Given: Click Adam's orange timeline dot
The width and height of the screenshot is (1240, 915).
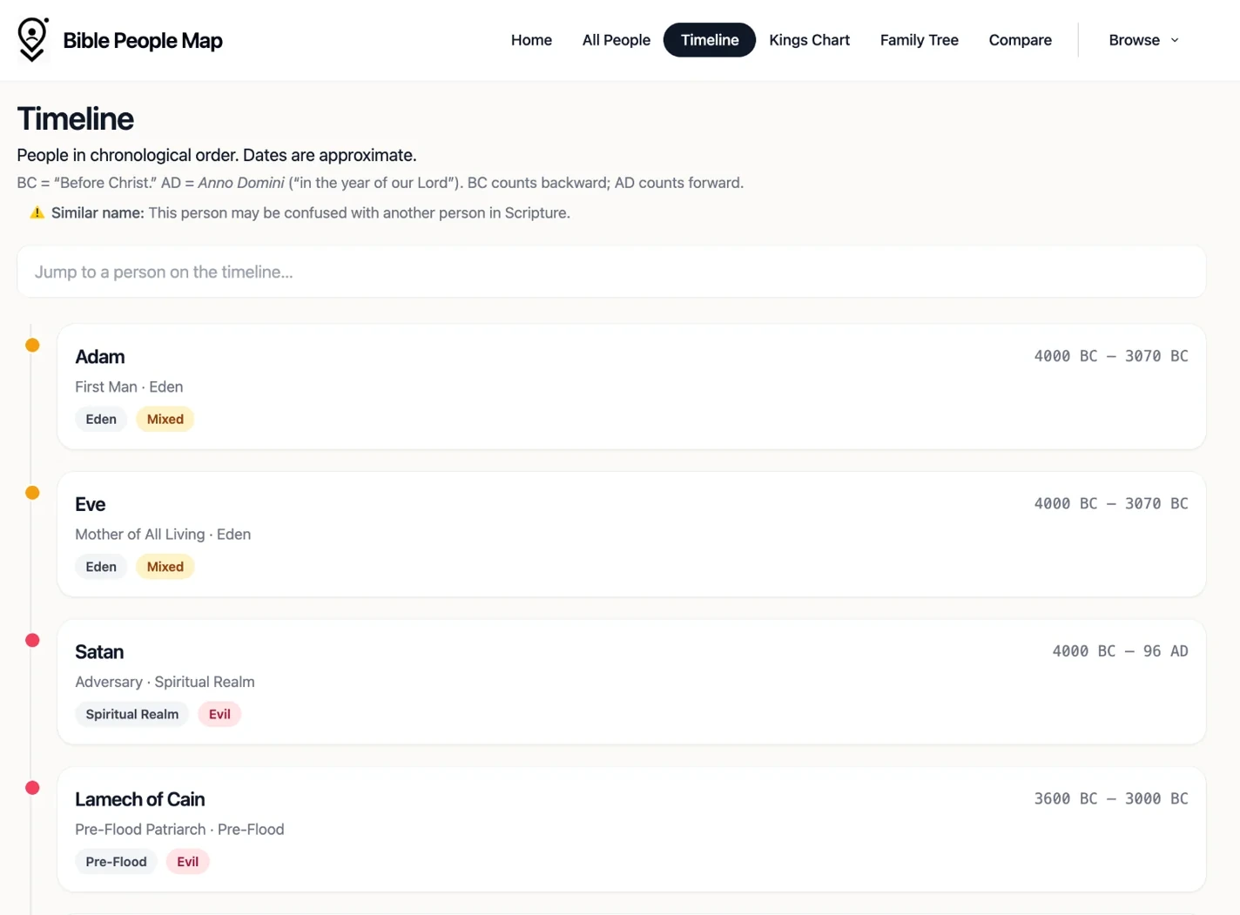Looking at the screenshot, I should tap(32, 345).
